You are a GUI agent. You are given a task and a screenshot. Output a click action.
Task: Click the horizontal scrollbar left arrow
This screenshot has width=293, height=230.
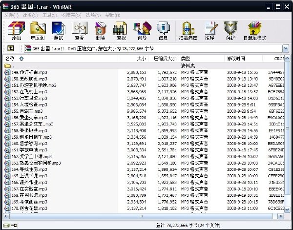6,216
